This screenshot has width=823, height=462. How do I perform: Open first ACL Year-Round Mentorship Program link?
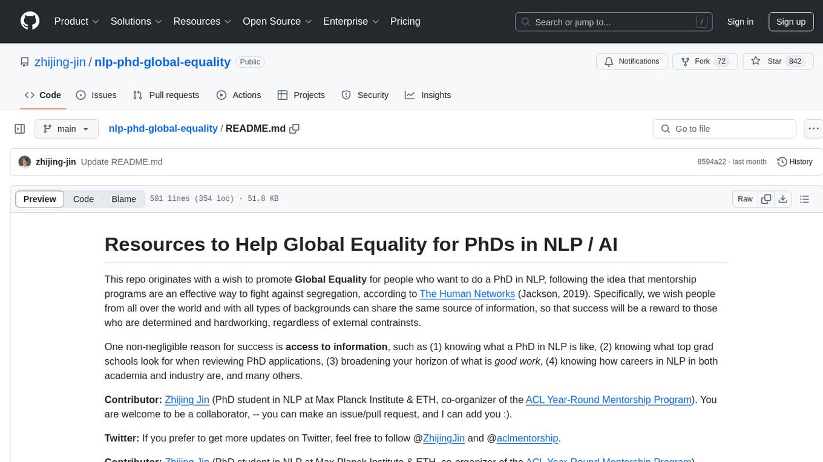tap(609, 400)
